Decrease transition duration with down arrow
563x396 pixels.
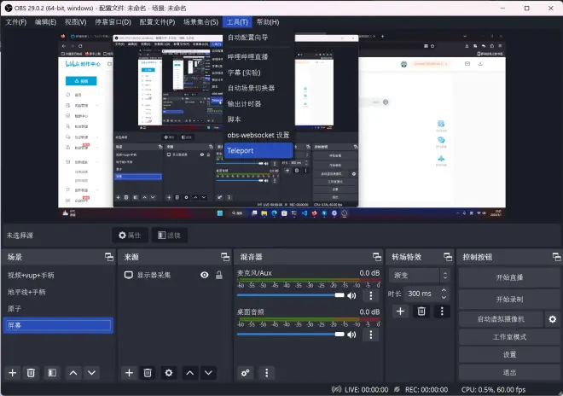tap(444, 297)
